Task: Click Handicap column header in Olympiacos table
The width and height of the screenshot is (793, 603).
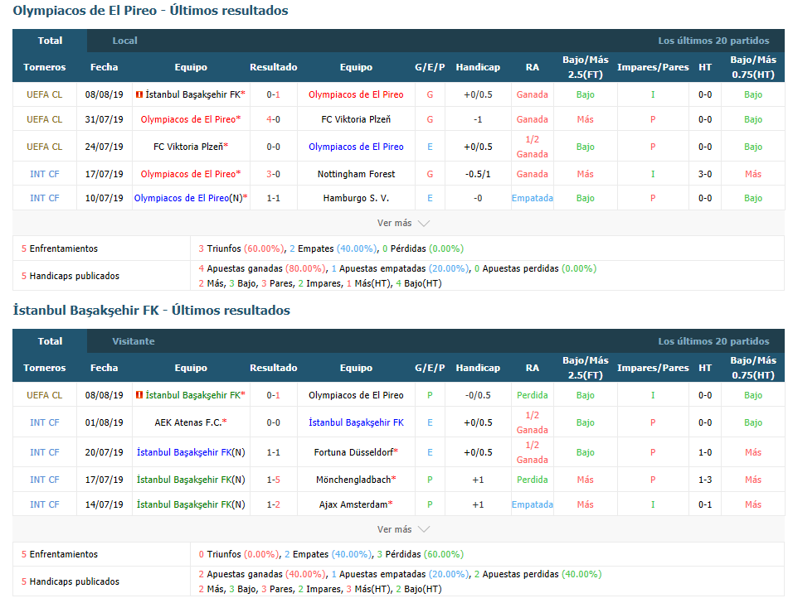Action: pyautogui.click(x=478, y=67)
